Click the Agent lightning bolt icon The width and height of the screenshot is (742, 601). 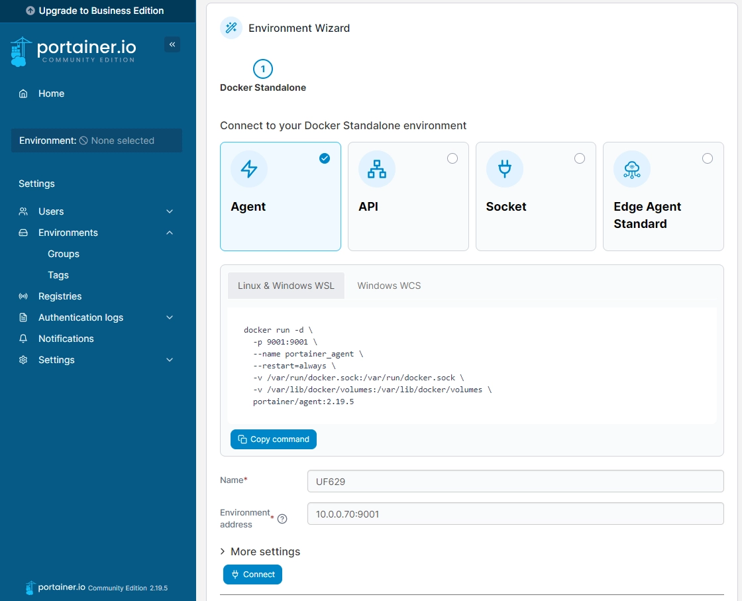tap(249, 169)
